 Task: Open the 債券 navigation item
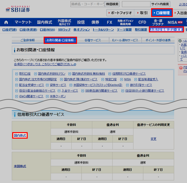tap(95, 22)
